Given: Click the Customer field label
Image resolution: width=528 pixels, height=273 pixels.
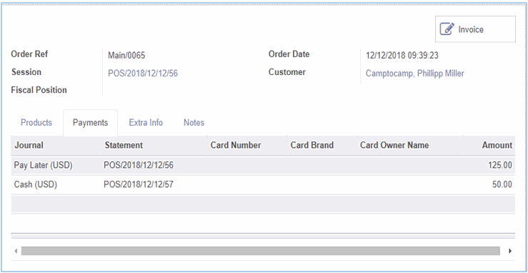Looking at the screenshot, I should [287, 72].
